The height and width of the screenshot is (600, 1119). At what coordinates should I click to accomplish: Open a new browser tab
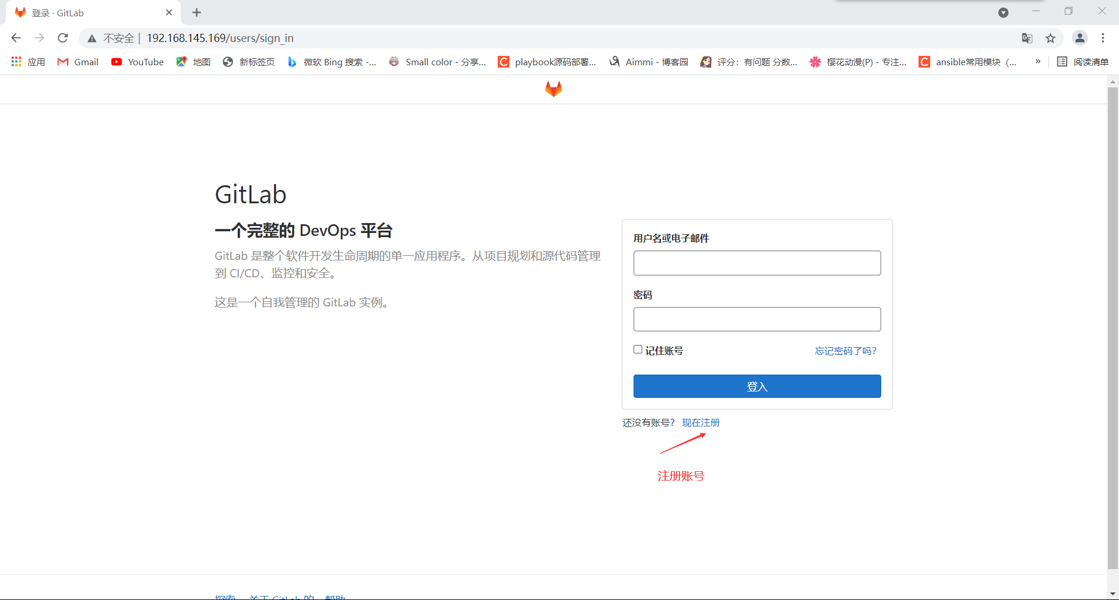pos(196,12)
